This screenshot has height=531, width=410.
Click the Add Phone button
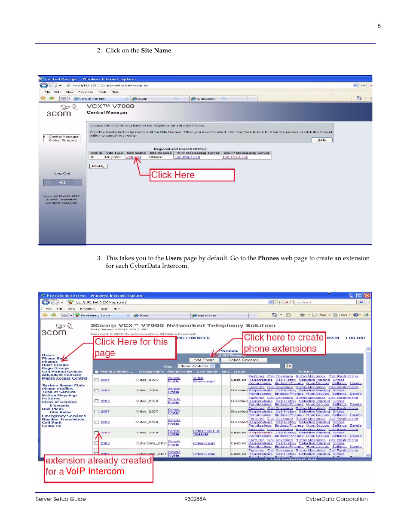coord(204,360)
